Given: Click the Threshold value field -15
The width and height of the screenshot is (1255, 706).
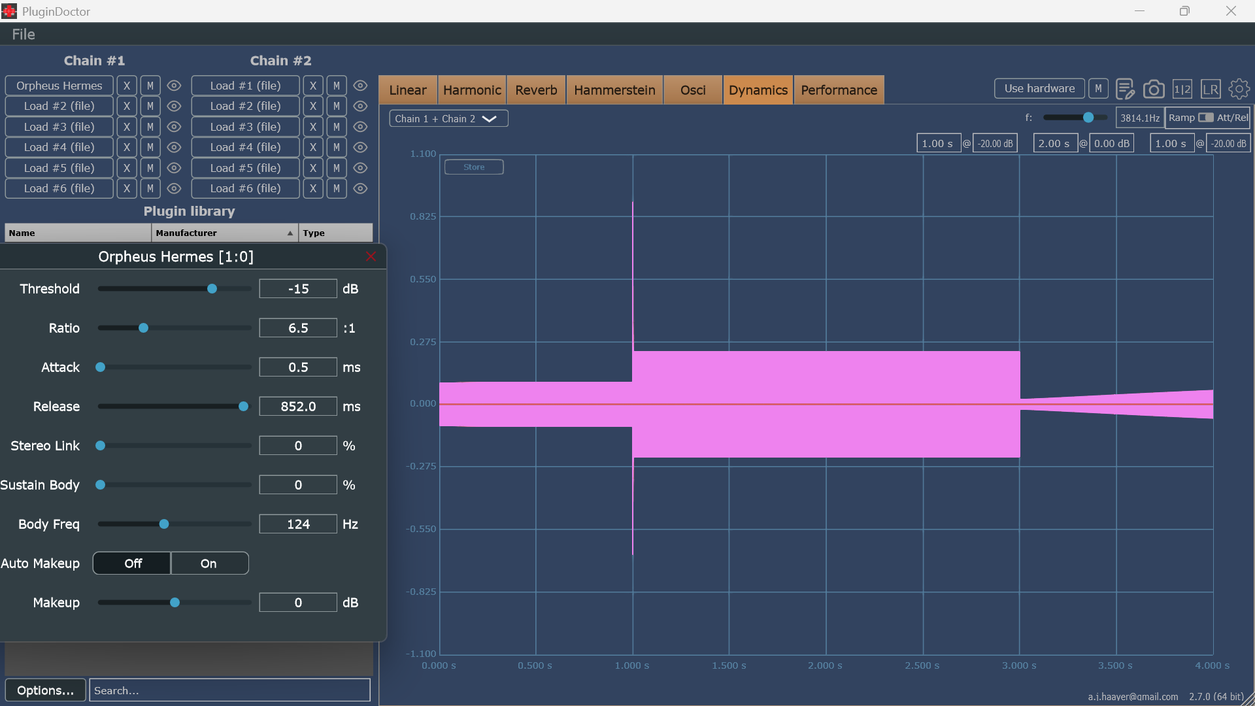Looking at the screenshot, I should tap(298, 289).
